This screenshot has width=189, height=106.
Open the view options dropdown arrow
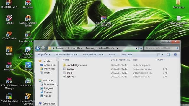click(162, 54)
